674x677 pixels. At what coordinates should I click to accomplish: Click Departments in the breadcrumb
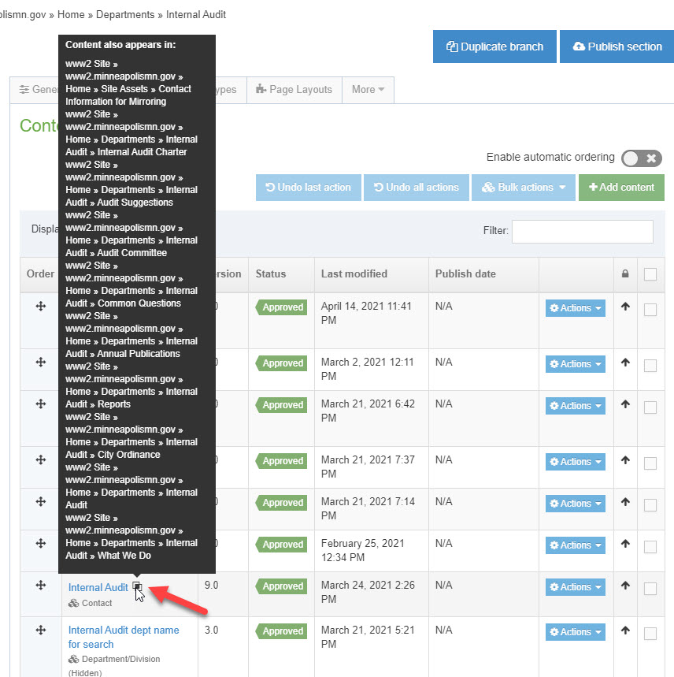(125, 15)
